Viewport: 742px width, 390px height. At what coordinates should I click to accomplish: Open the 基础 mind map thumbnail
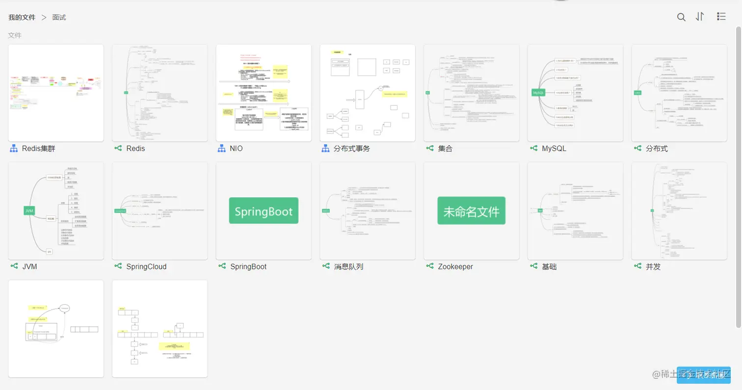pyautogui.click(x=575, y=211)
